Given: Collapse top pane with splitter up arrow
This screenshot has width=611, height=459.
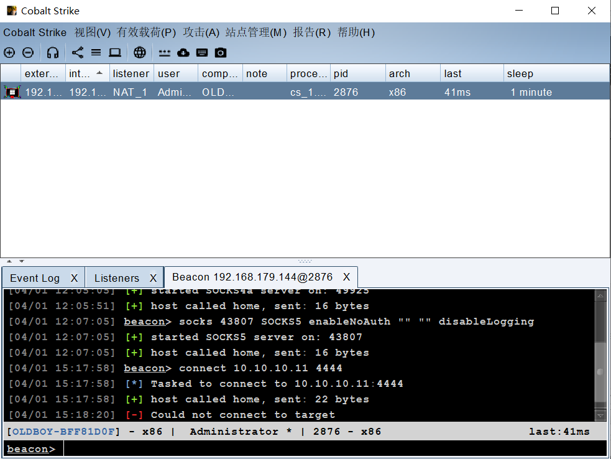Looking at the screenshot, I should (9, 261).
